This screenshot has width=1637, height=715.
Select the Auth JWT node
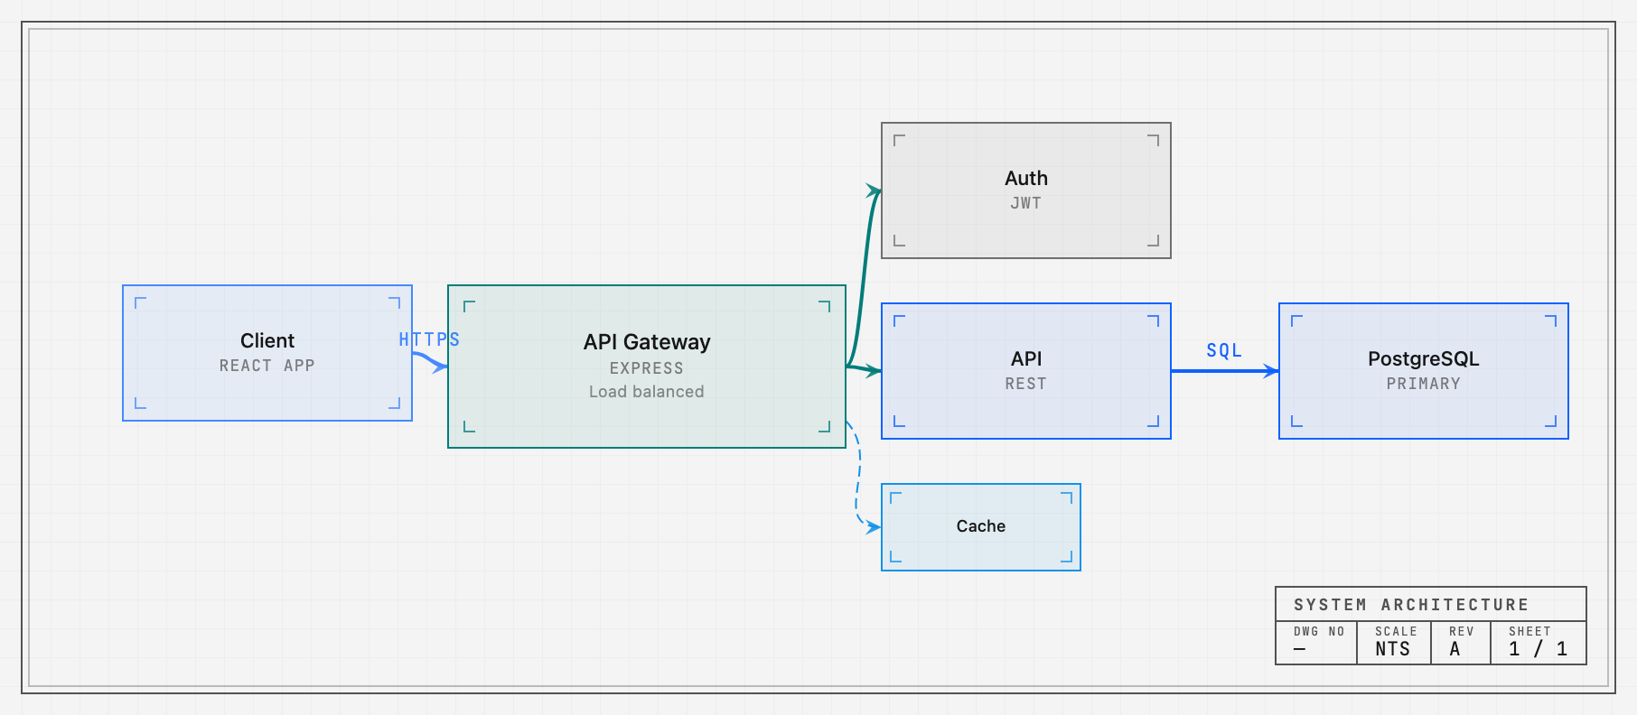tap(1026, 190)
